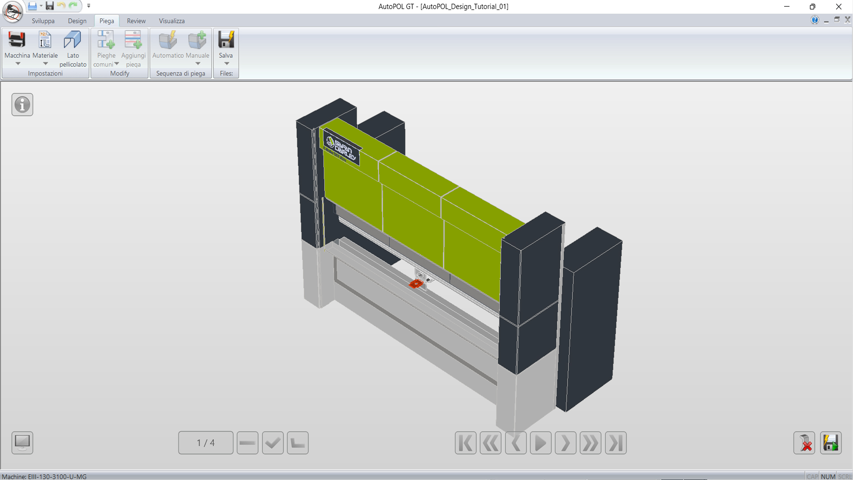Viewport: 853px width, 480px height.
Task: Click the CAP status bar indicator
Action: click(813, 476)
